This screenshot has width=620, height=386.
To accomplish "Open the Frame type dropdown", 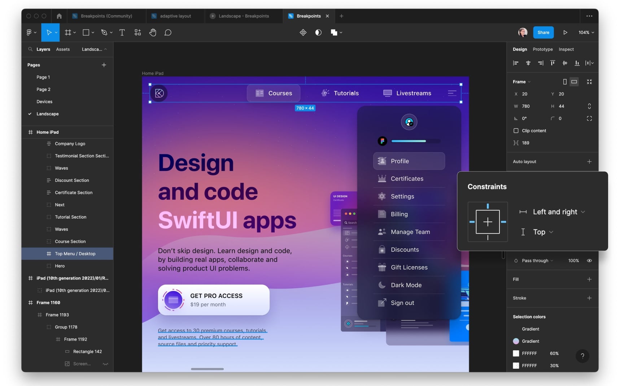I will point(521,82).
